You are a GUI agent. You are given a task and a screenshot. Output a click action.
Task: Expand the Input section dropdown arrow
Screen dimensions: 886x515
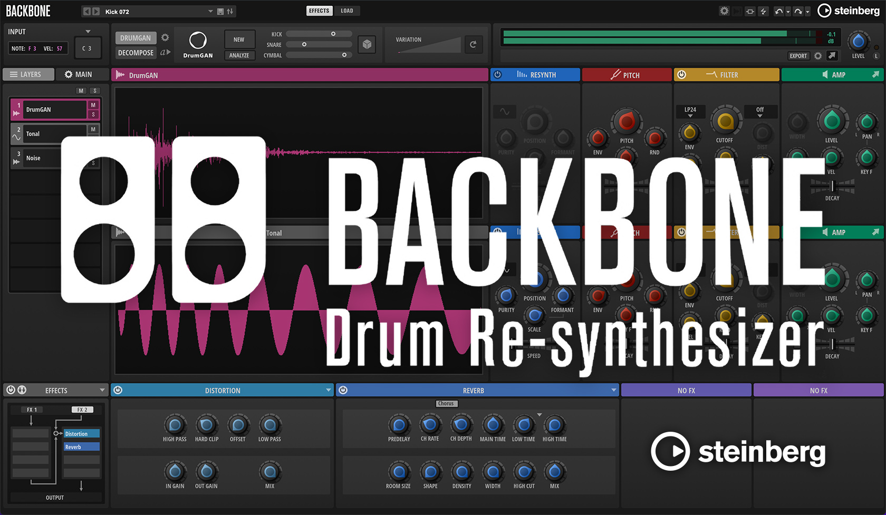pos(88,32)
